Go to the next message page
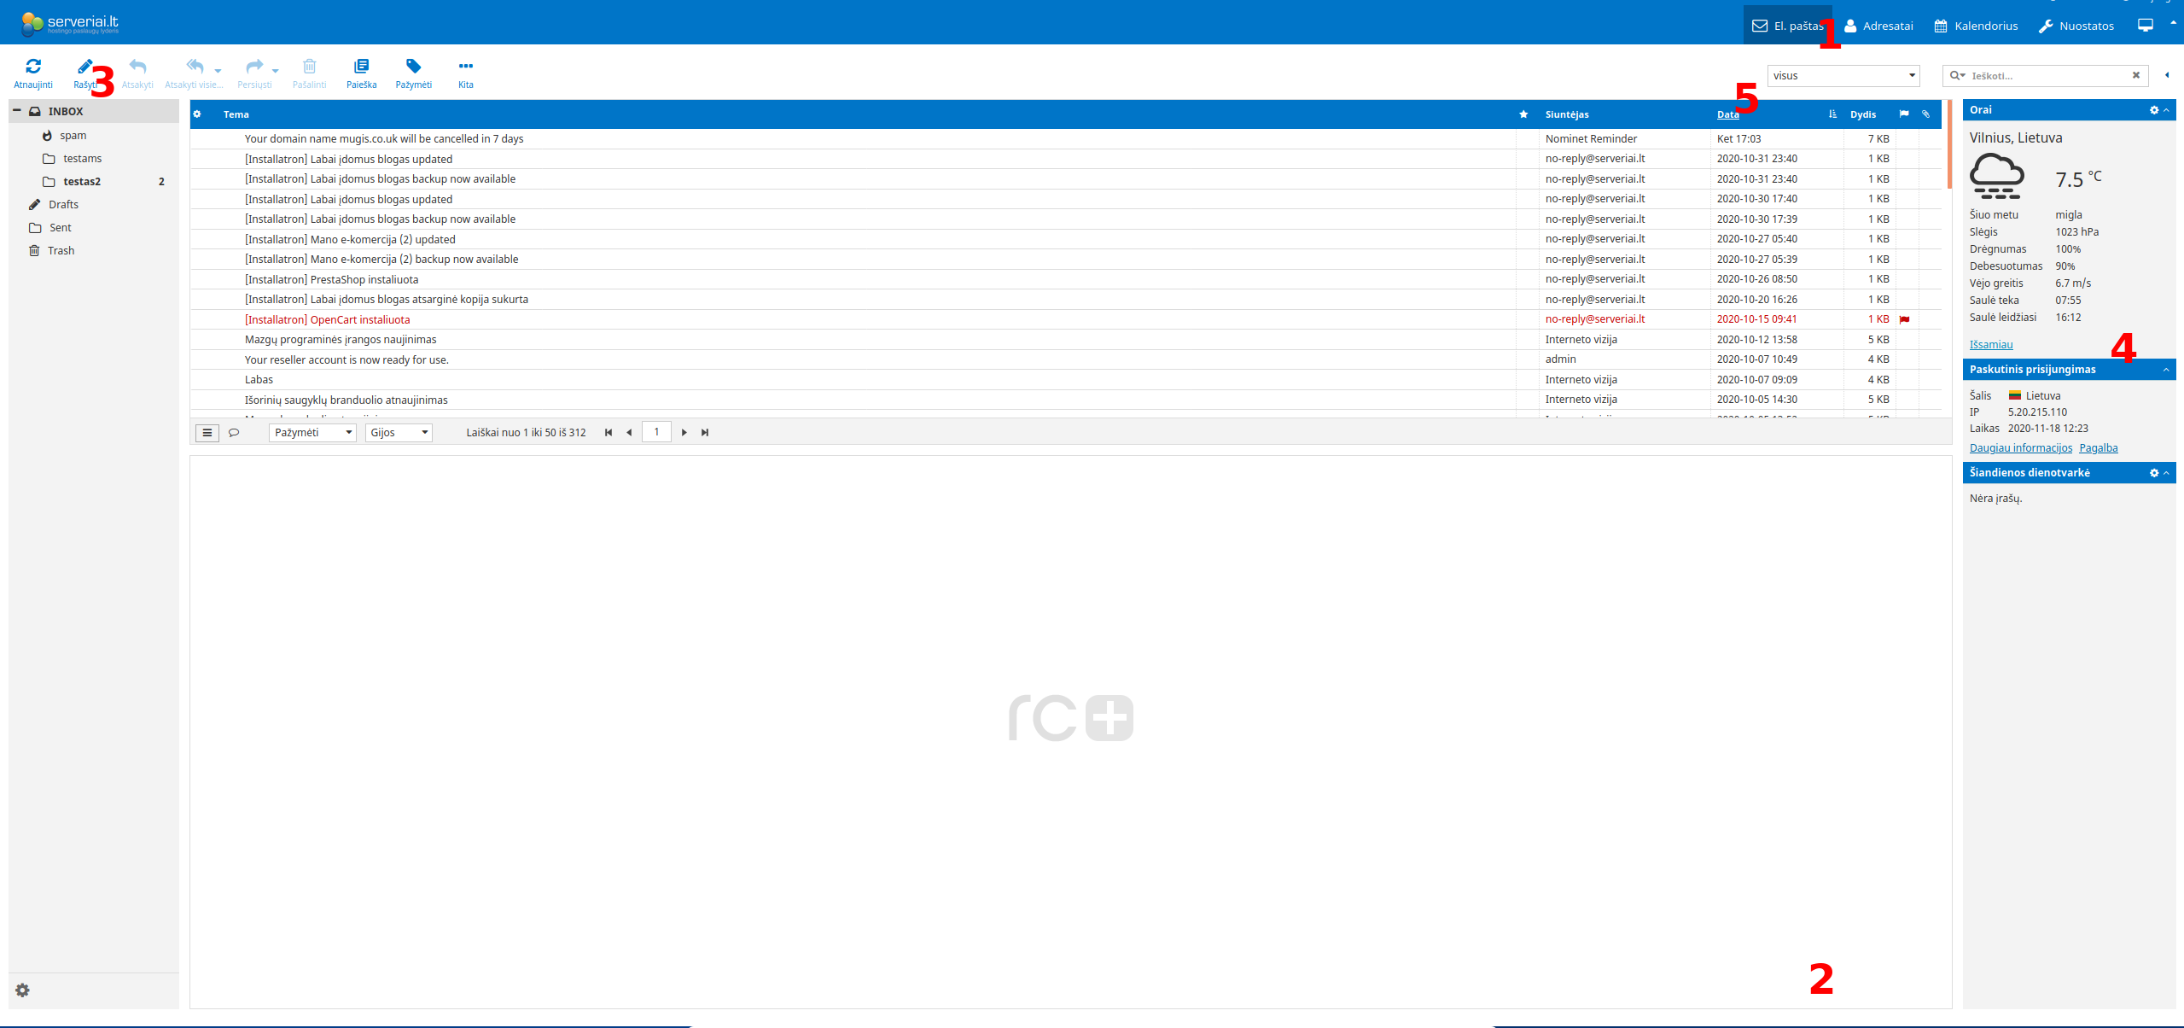 coord(684,433)
